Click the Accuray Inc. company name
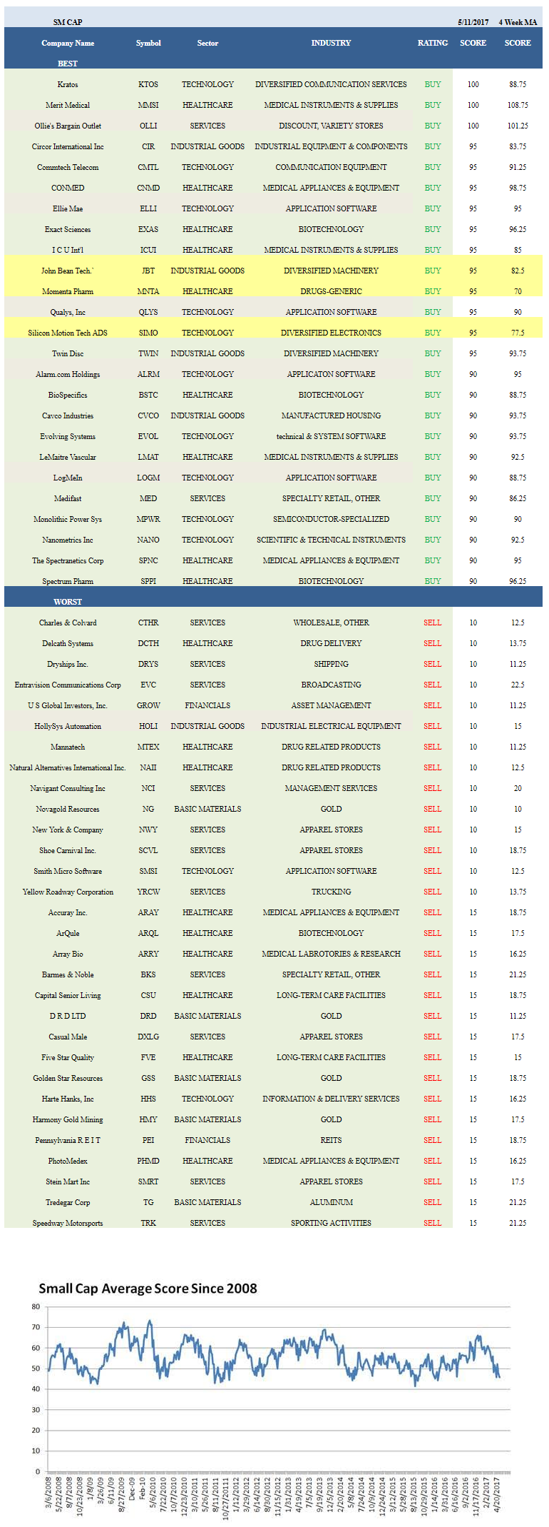 68,912
